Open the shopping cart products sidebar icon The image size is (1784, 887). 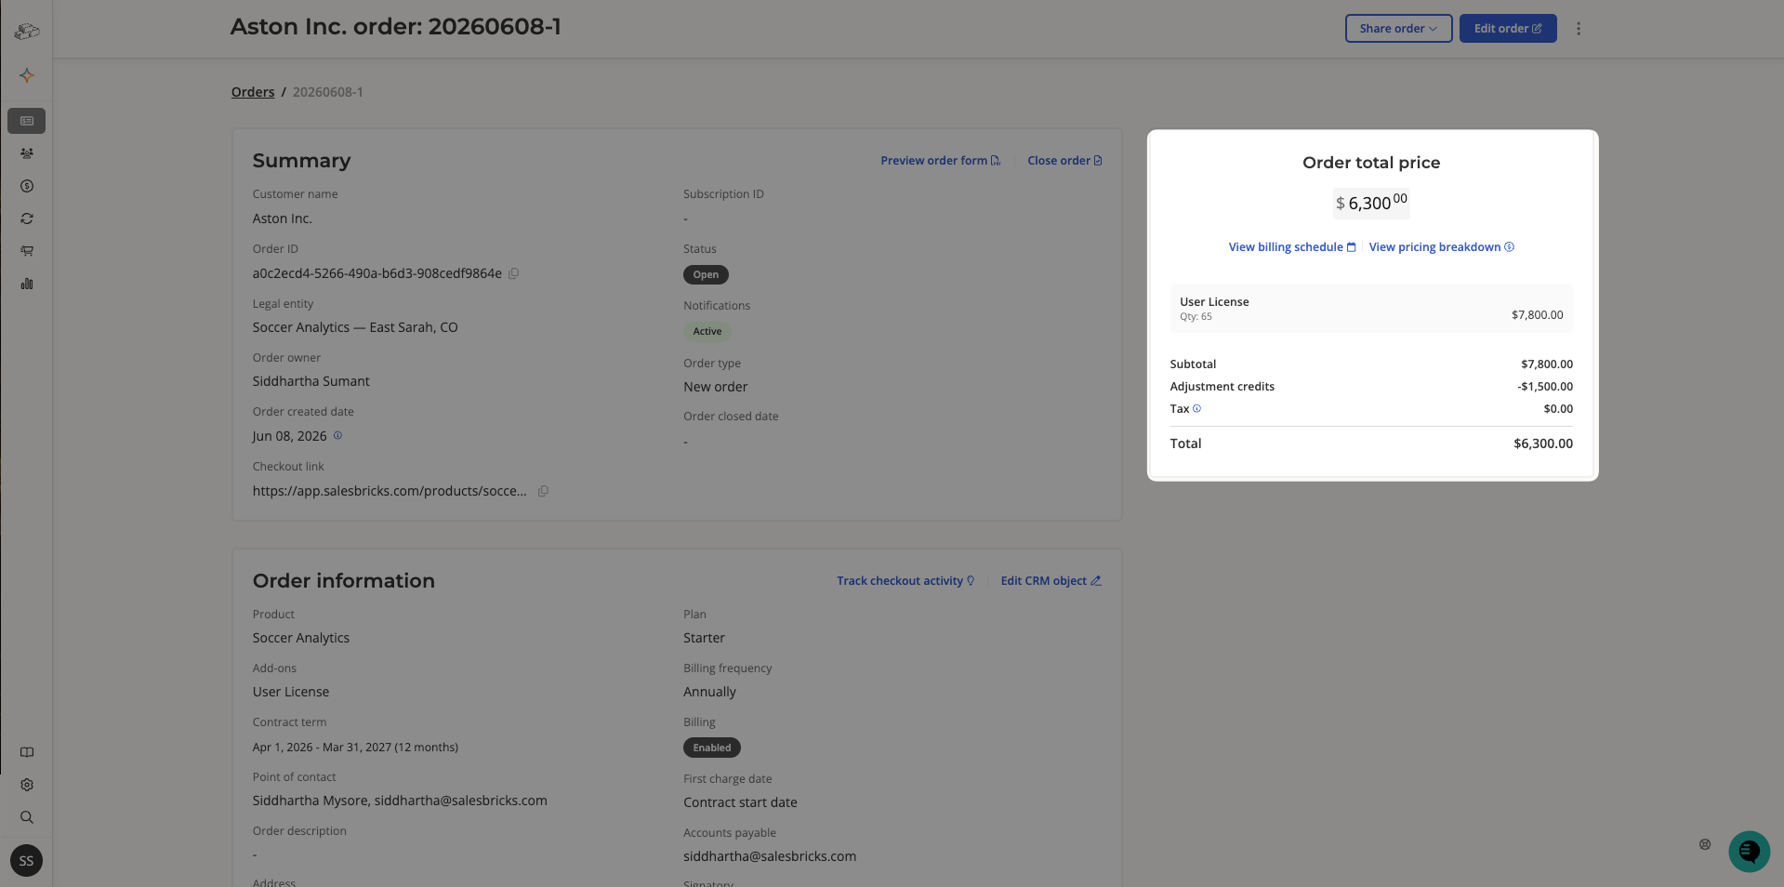27,251
